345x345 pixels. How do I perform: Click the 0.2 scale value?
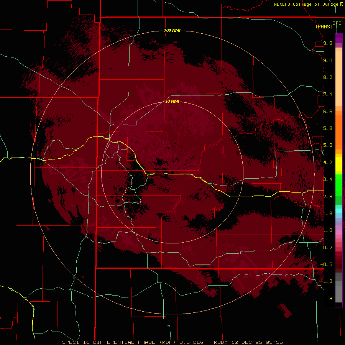(328, 247)
